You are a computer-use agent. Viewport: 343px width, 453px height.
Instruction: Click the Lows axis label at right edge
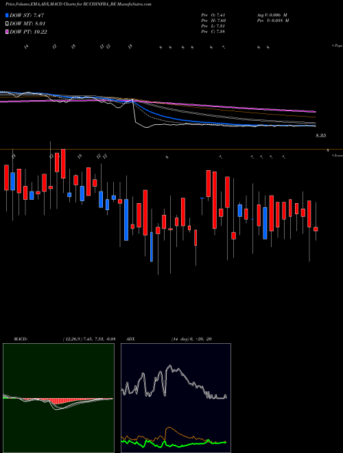(x=338, y=155)
